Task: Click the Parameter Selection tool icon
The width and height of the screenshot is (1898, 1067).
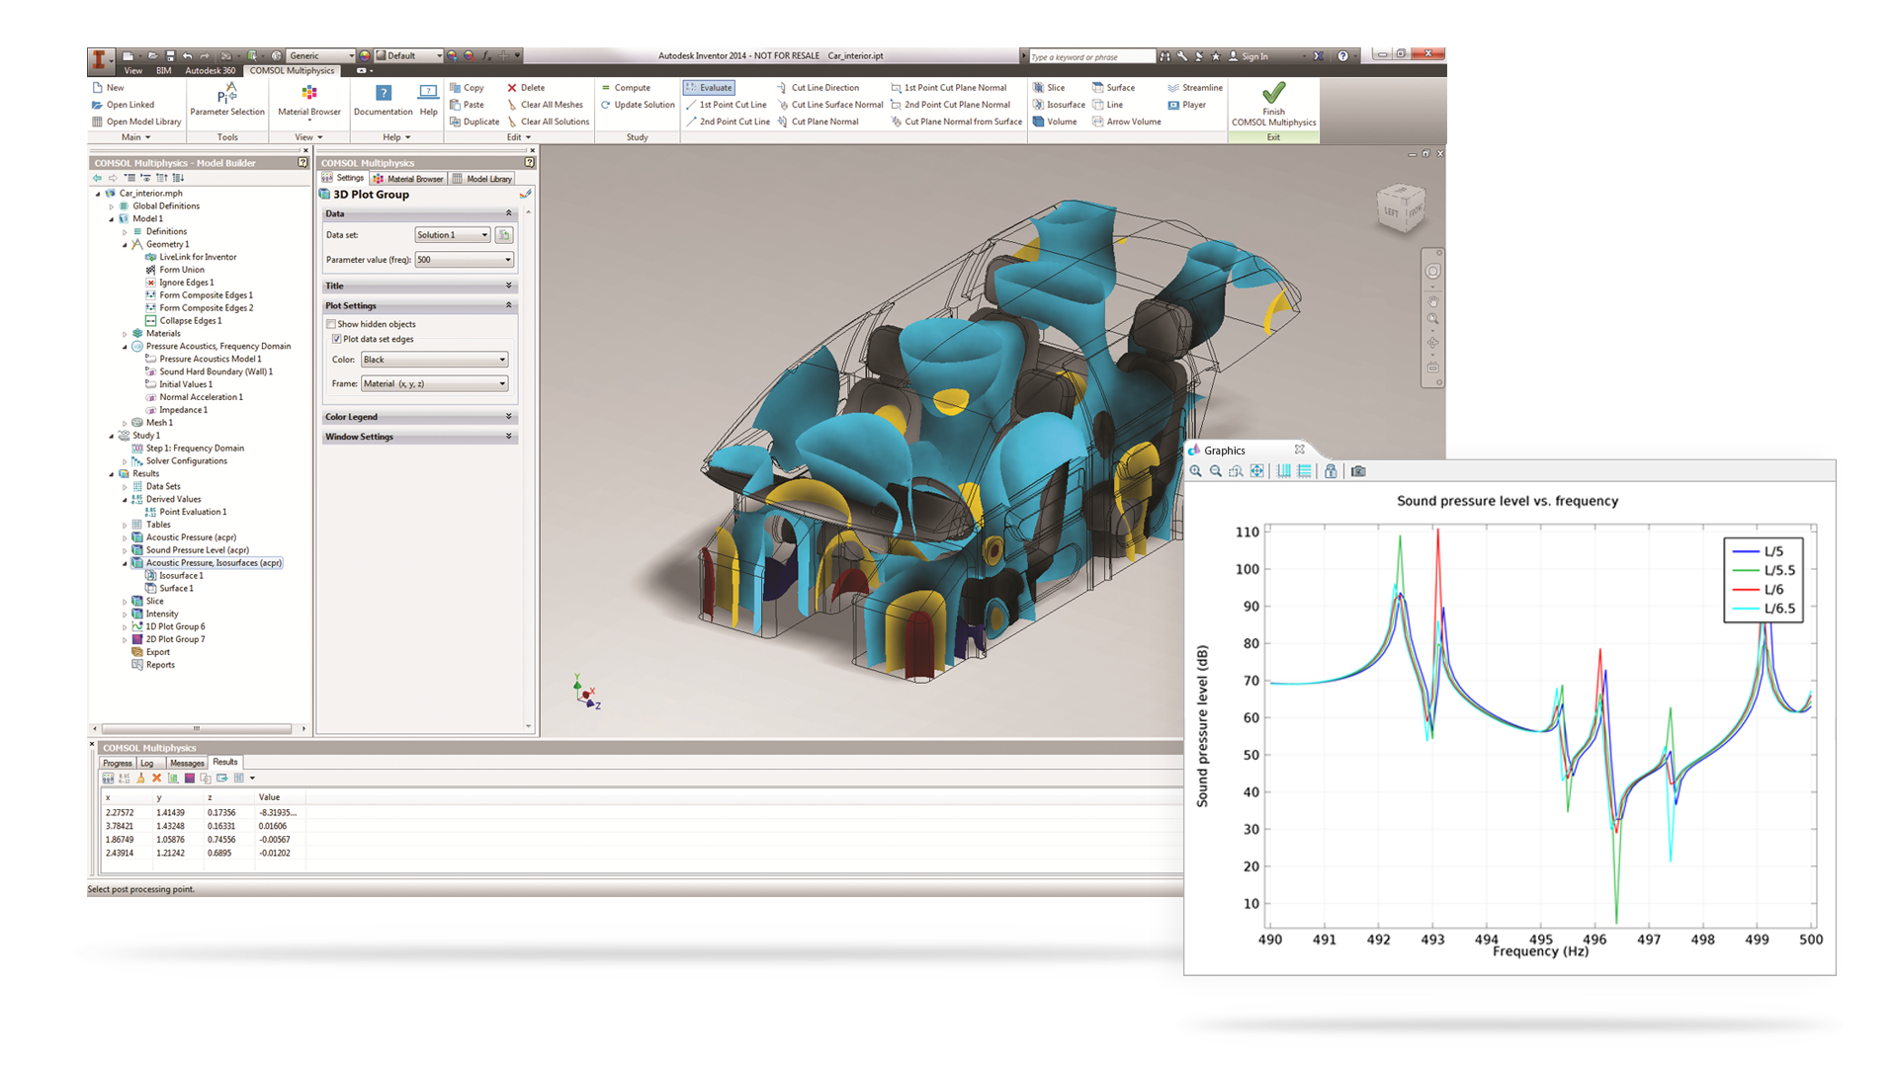Action: pos(227,94)
